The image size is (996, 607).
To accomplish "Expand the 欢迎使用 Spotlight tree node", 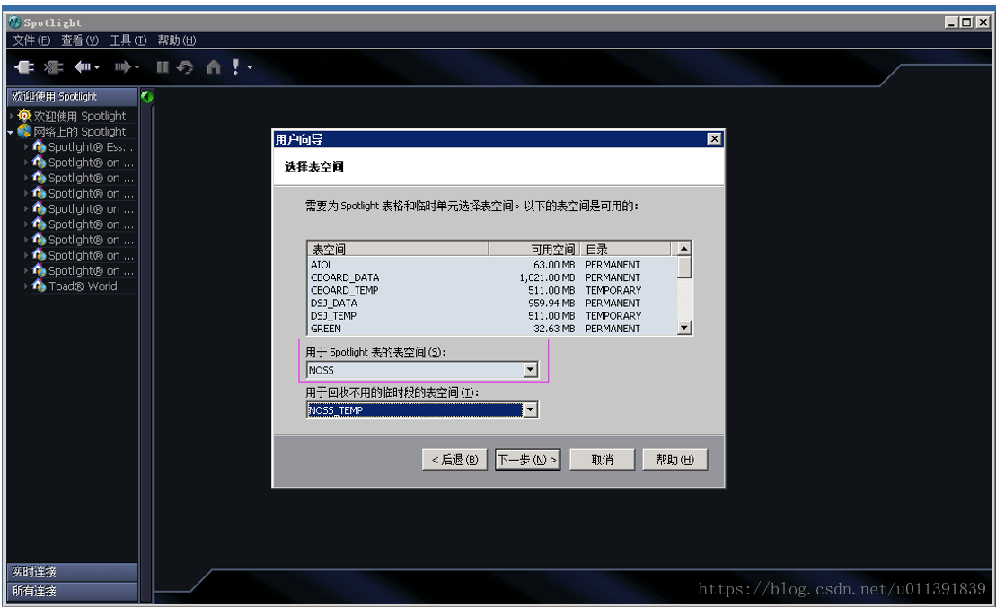I will pos(12,116).
